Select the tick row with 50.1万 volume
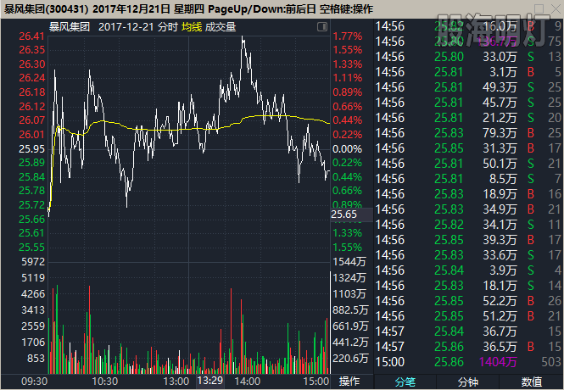The width and height of the screenshot is (564, 390). click(468, 164)
